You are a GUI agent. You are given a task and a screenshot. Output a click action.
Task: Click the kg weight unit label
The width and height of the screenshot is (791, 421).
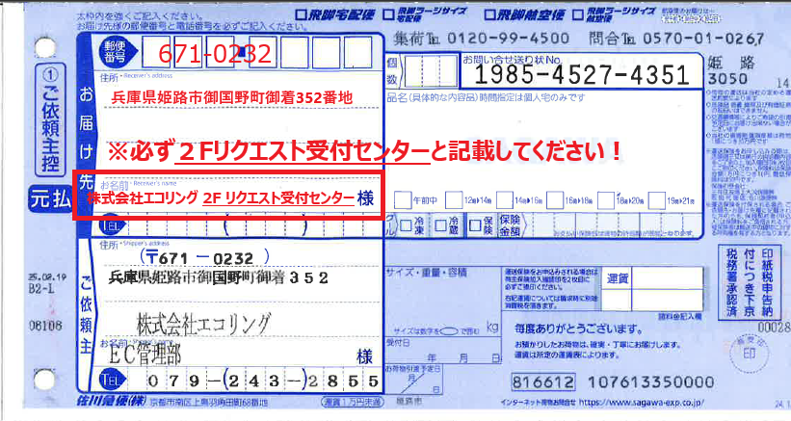492,328
